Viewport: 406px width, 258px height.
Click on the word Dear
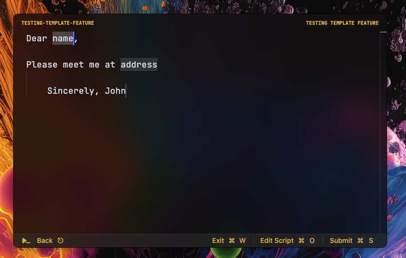pos(36,38)
